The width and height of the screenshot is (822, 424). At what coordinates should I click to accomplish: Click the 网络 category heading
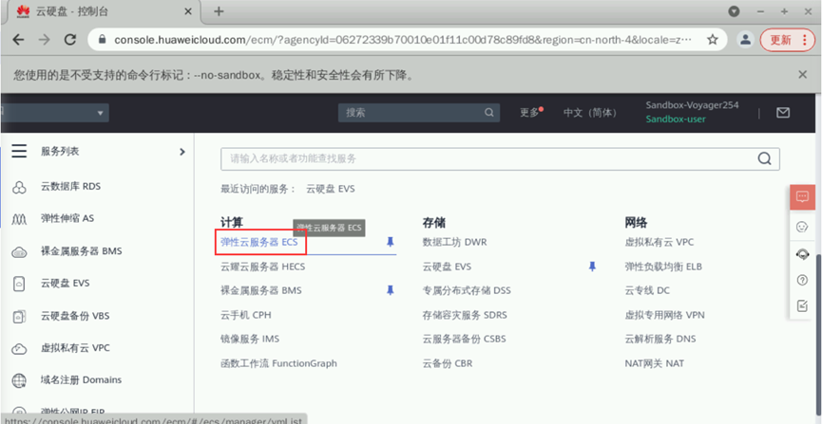coord(636,223)
